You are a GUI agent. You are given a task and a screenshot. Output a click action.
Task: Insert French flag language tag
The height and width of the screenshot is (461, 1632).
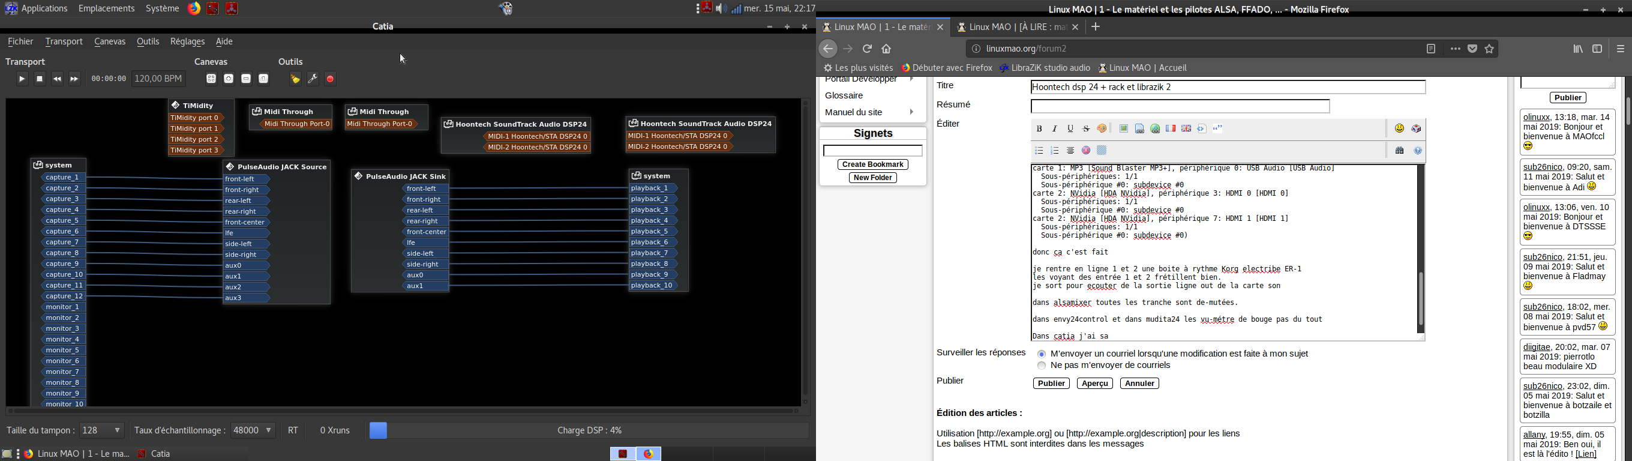tap(1171, 128)
